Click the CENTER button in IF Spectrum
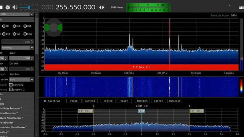This screenshot has width=244, height=137. [x=108, y=101]
